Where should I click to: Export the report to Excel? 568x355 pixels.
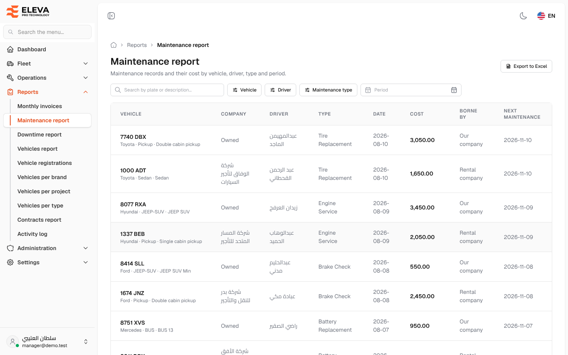(526, 66)
